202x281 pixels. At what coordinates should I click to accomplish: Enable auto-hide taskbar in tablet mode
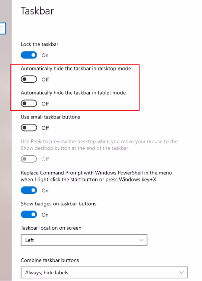[29, 103]
